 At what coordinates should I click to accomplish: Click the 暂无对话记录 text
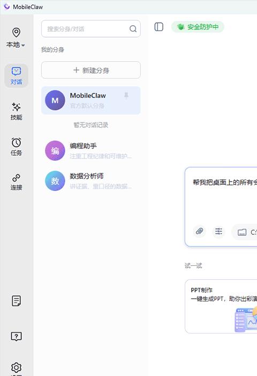tap(91, 125)
